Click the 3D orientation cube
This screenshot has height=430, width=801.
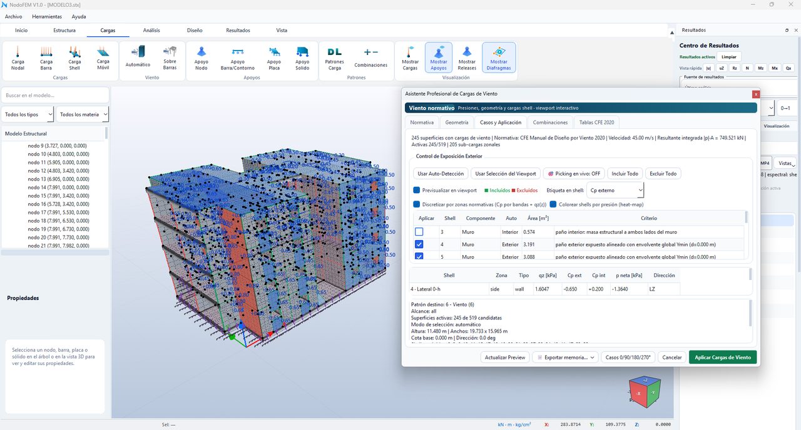click(644, 391)
